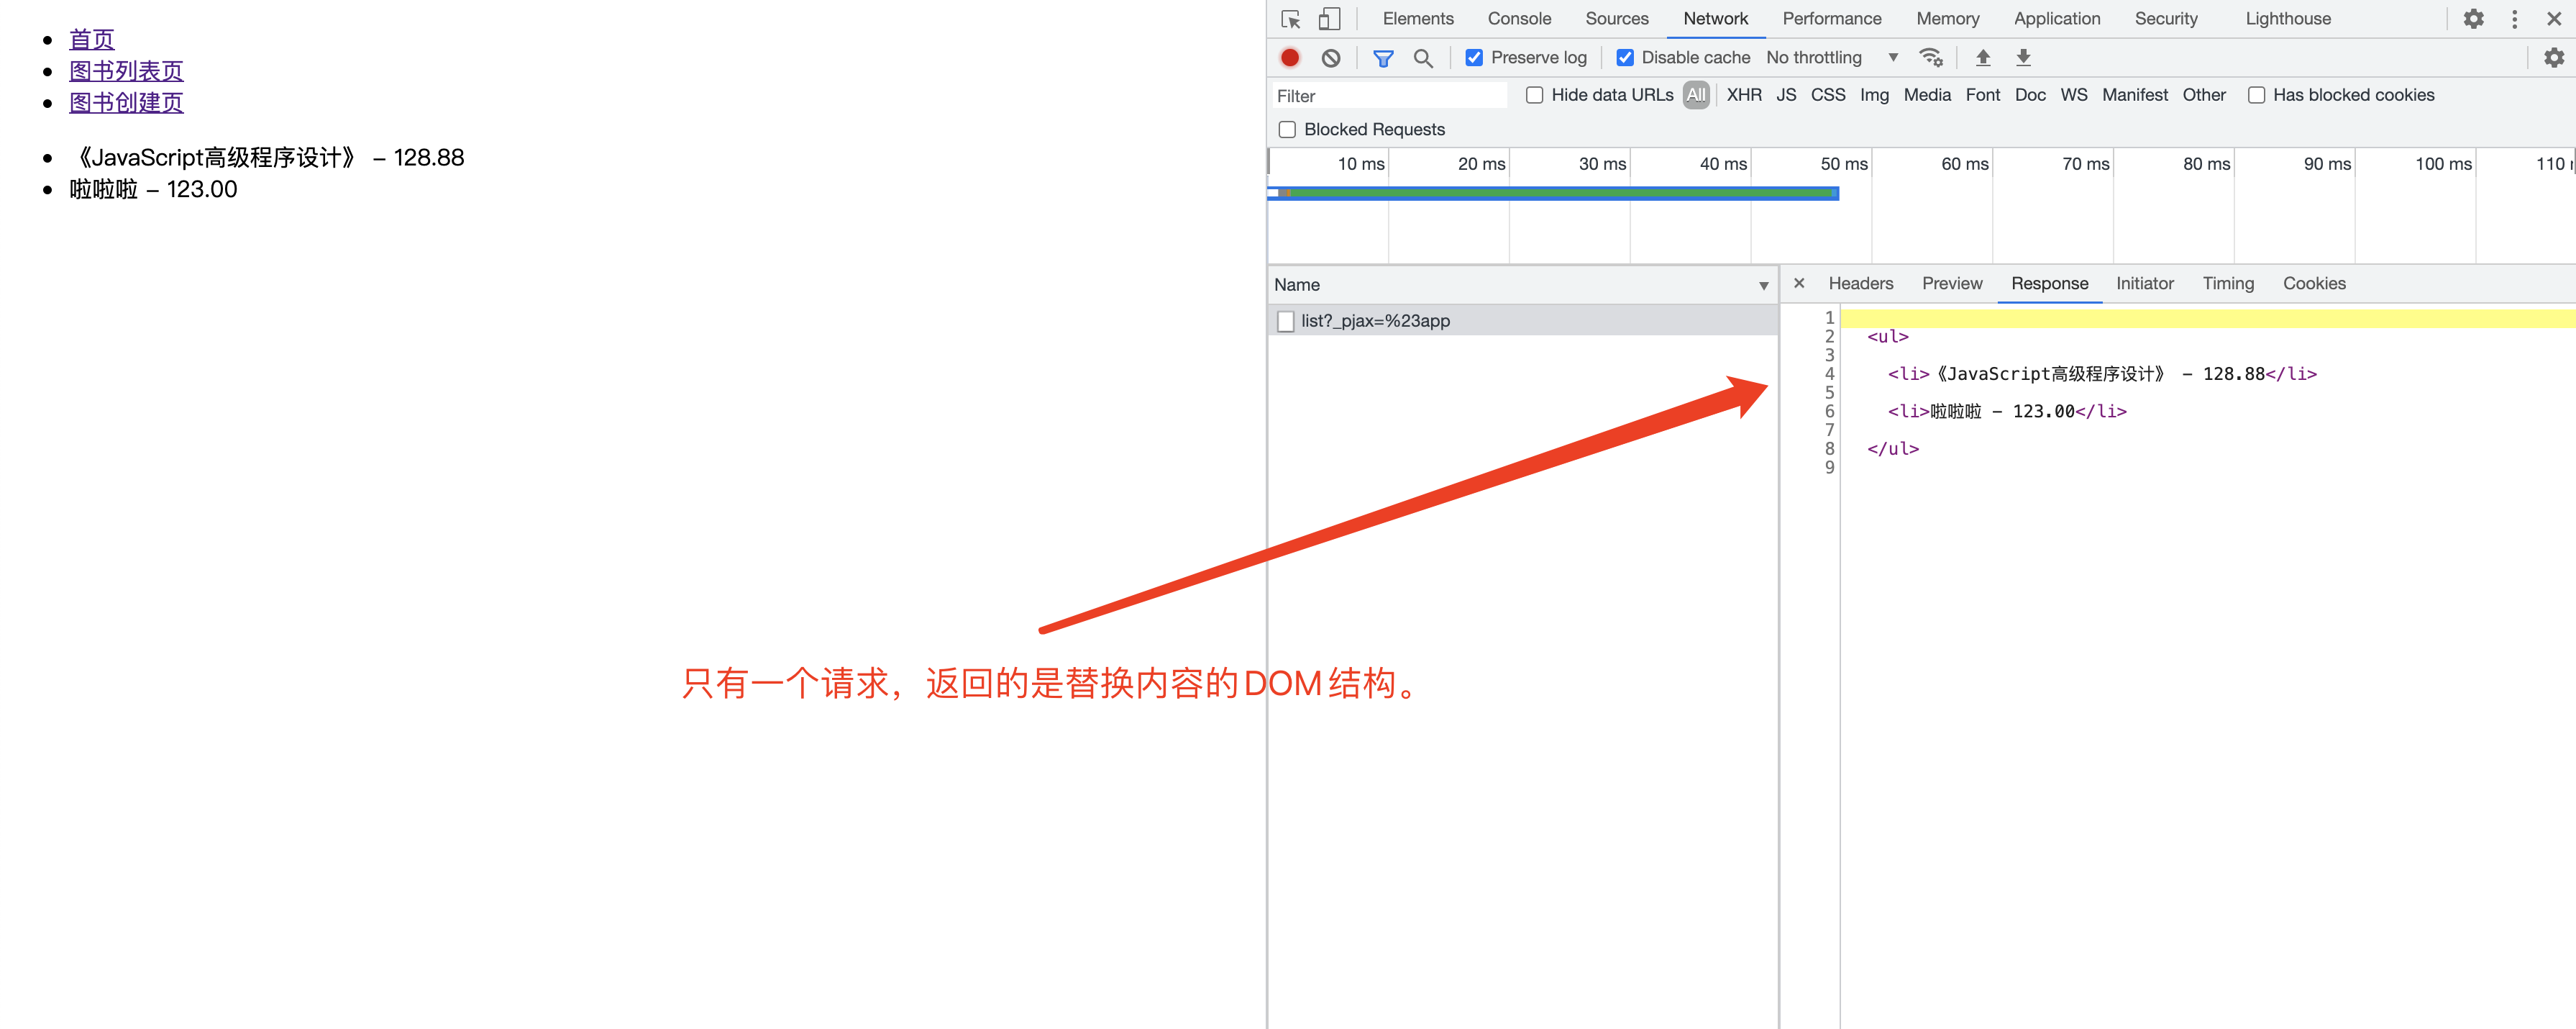Open network conditions wifi icon
This screenshot has height=1029, width=2576.
(x=1931, y=57)
